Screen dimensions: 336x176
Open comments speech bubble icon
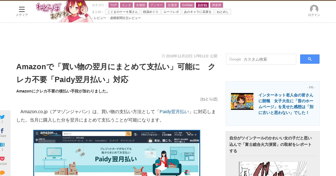point(2,172)
